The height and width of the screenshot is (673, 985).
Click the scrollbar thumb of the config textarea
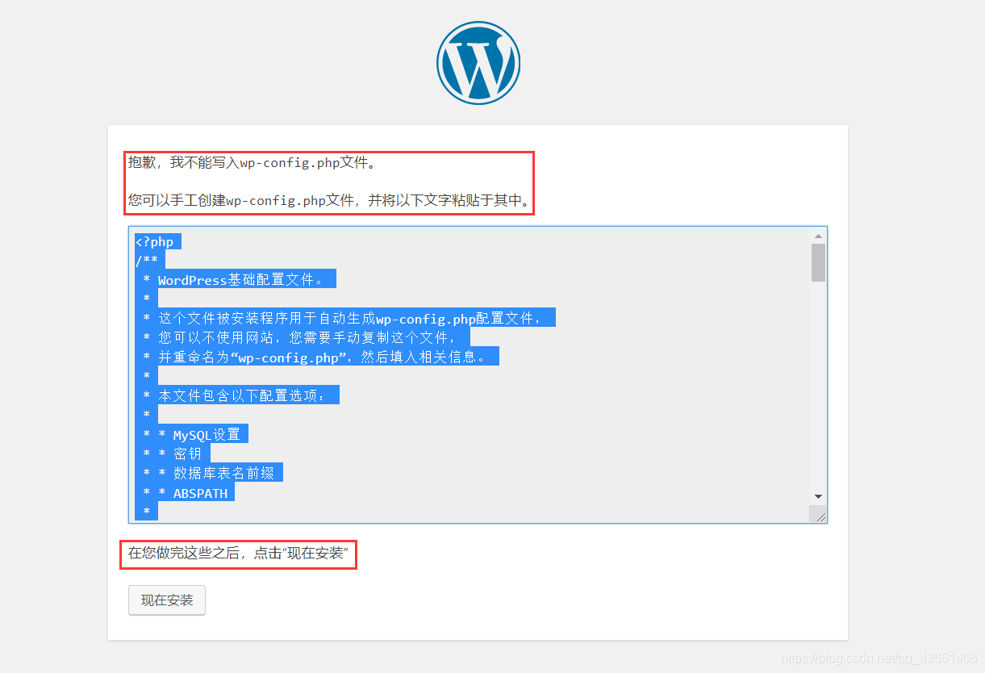[818, 262]
